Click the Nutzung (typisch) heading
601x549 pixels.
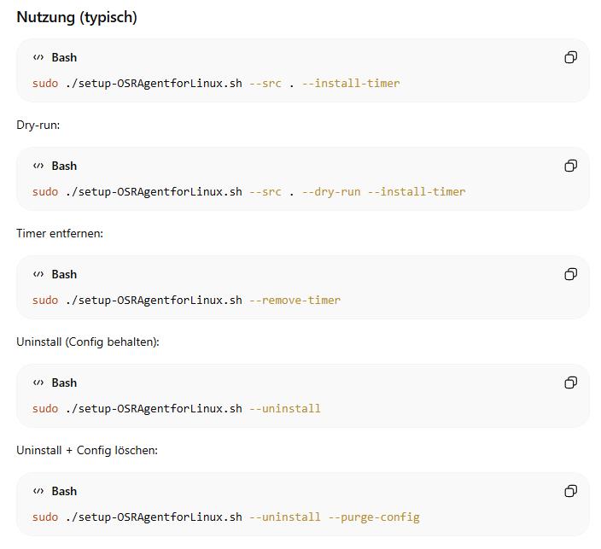pyautogui.click(x=77, y=17)
